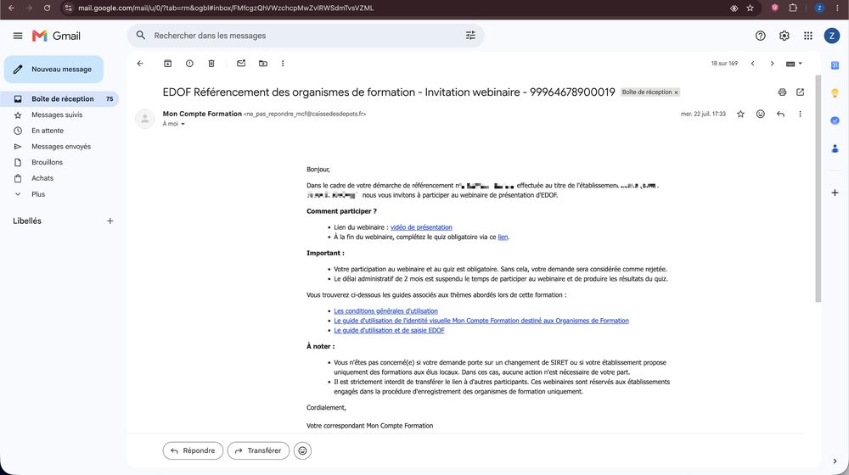849x475 pixels.
Task: Reload the browser page
Action: pyautogui.click(x=47, y=8)
